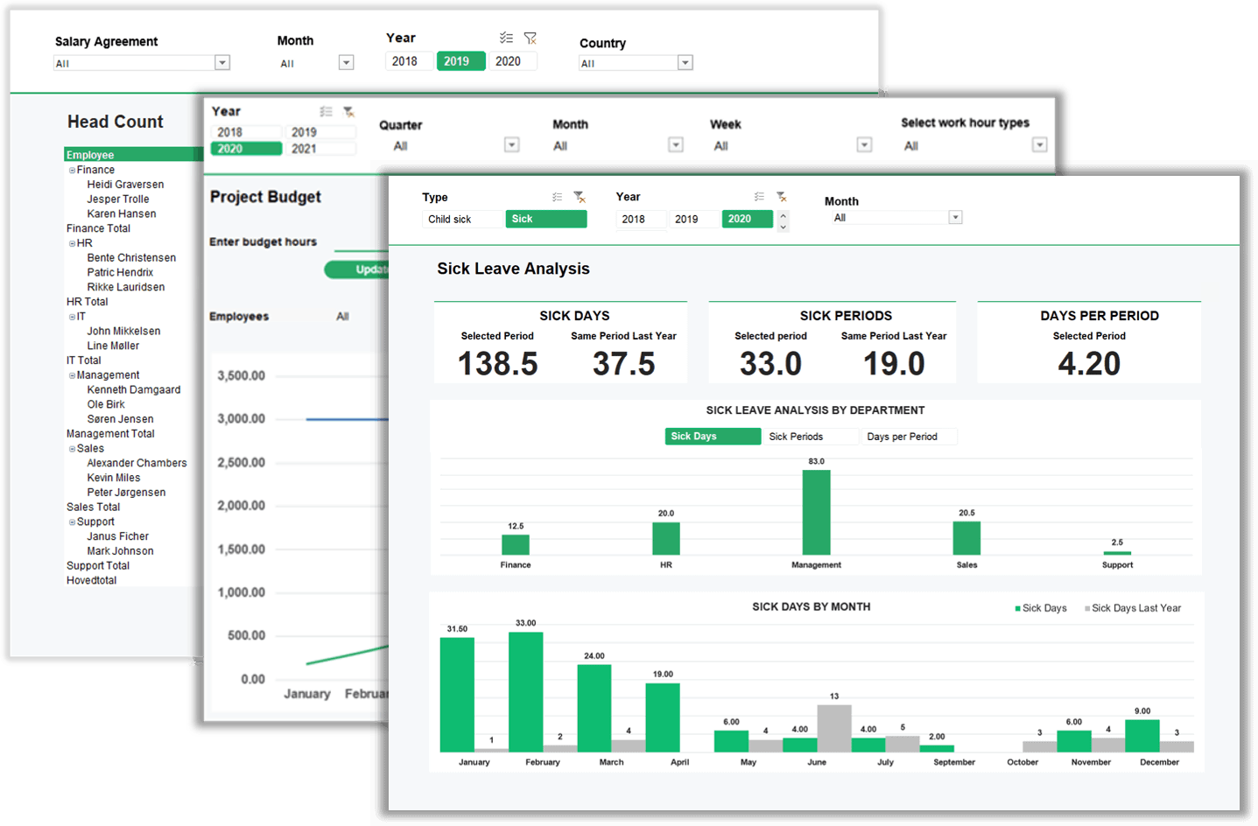Screen dimensions: 1258x826
Task: Click February bar showing 33.00
Action: 525,692
